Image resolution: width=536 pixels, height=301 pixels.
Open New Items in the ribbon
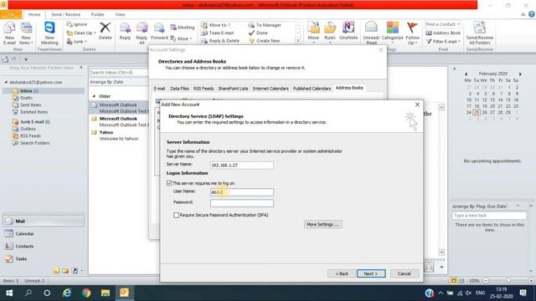coord(26,33)
